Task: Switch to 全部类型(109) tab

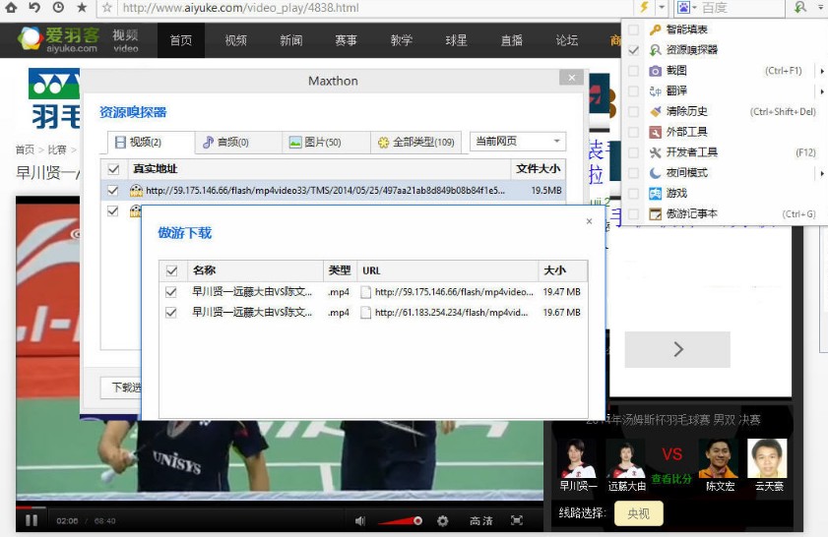Action: [x=416, y=143]
